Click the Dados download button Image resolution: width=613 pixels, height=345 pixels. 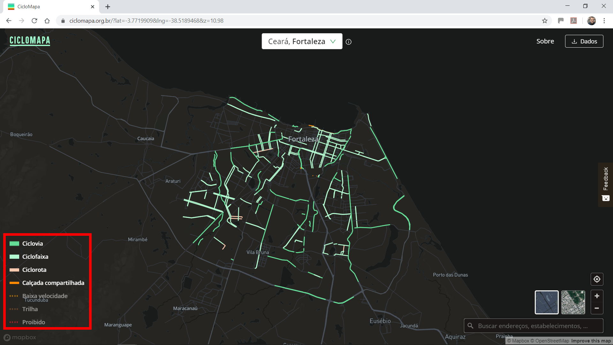[x=584, y=41]
